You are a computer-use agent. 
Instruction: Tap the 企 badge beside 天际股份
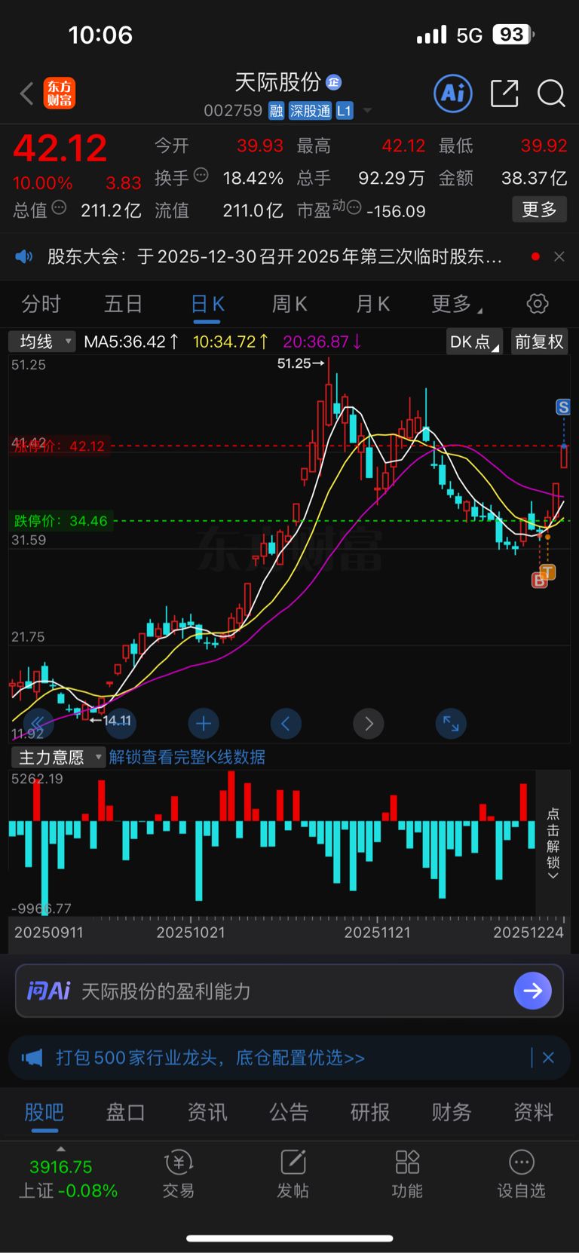[334, 82]
